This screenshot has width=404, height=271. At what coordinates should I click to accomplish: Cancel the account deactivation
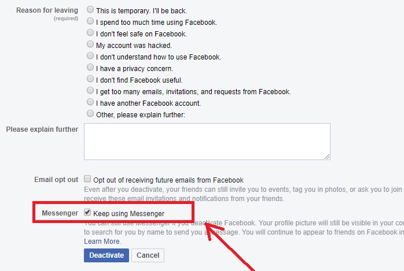pos(148,255)
